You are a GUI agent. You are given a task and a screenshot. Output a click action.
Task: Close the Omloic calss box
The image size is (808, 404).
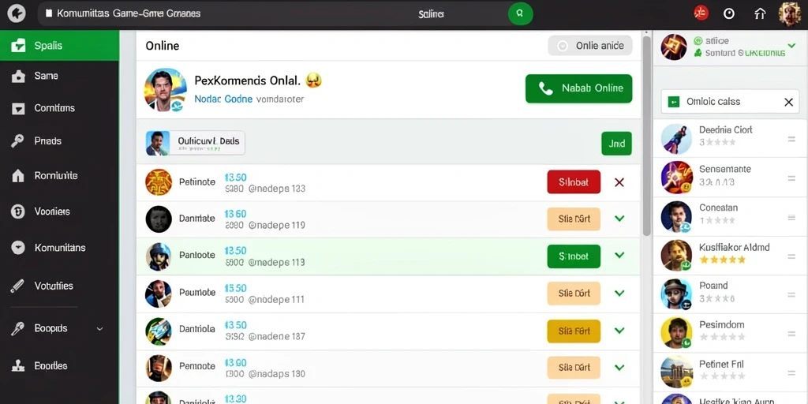click(x=788, y=102)
